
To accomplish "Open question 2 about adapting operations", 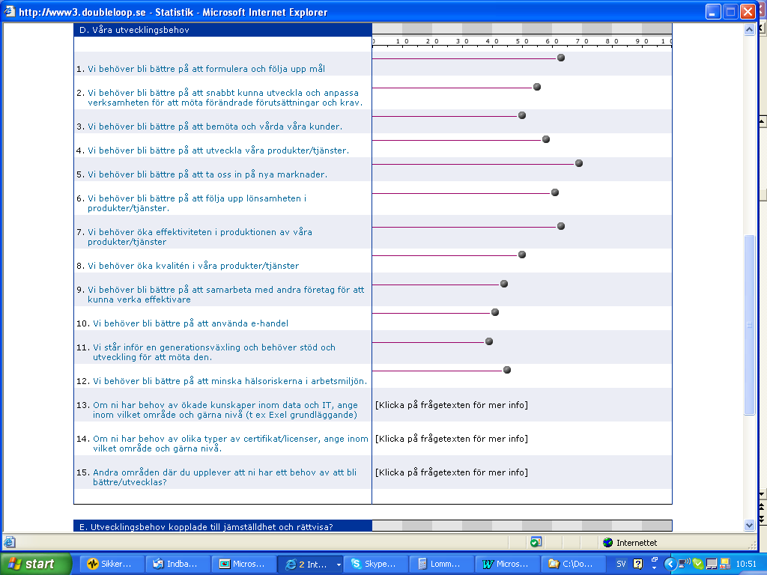I will 225,98.
